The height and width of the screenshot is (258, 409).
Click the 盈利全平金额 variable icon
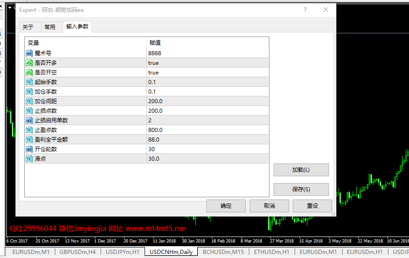[29, 140]
